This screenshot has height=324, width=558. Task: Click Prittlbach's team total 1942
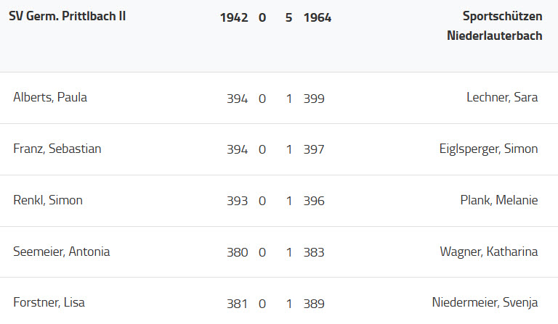234,17
